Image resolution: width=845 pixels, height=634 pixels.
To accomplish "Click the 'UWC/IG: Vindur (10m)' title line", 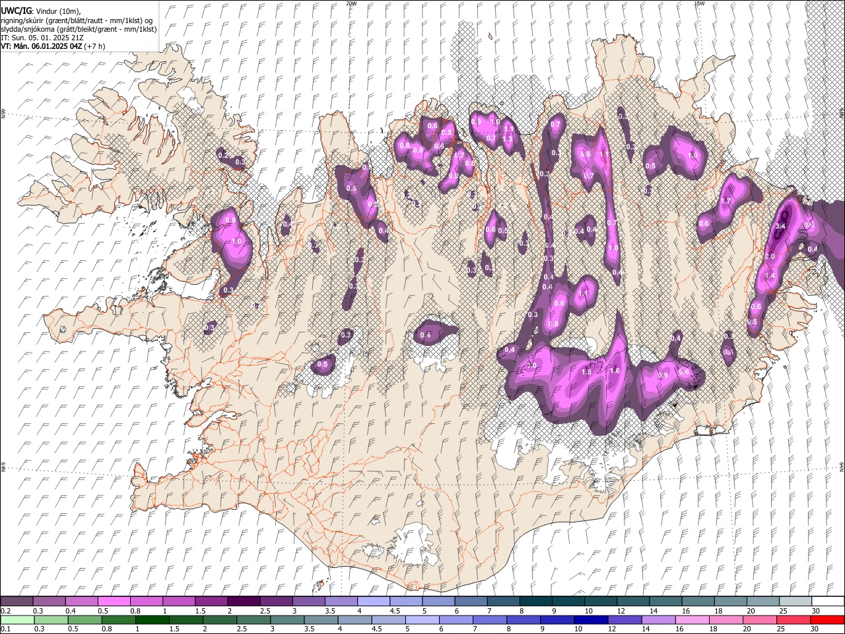I will [x=40, y=11].
